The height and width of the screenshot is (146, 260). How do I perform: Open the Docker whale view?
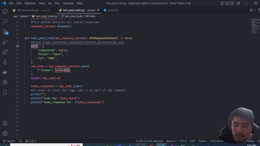click(5, 72)
